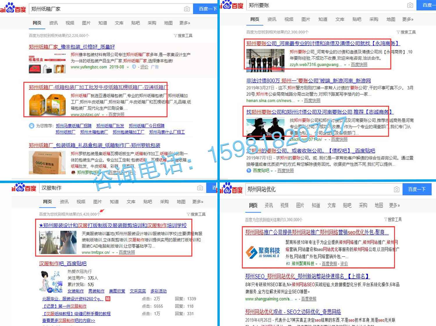Switch to 文库 tab in 汉服制作 panel
This screenshot has width=436, height=326.
(x=131, y=202)
